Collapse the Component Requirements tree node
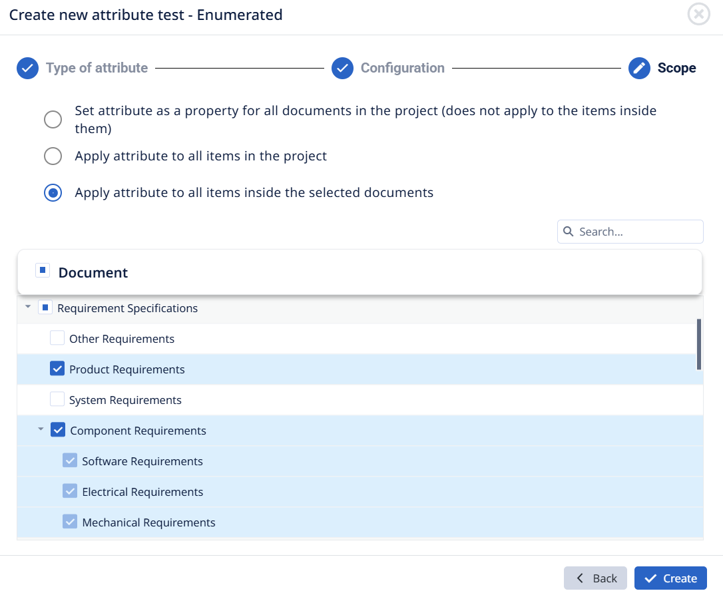 tap(41, 429)
